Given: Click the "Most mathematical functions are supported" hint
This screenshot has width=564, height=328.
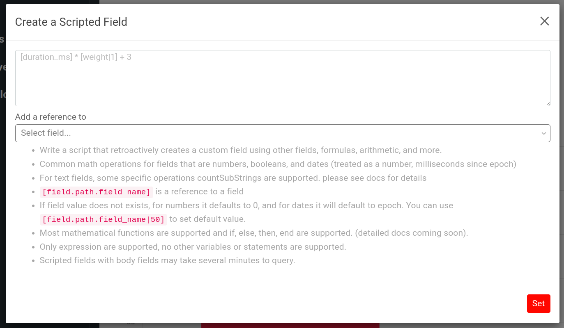Looking at the screenshot, I should click(253, 233).
